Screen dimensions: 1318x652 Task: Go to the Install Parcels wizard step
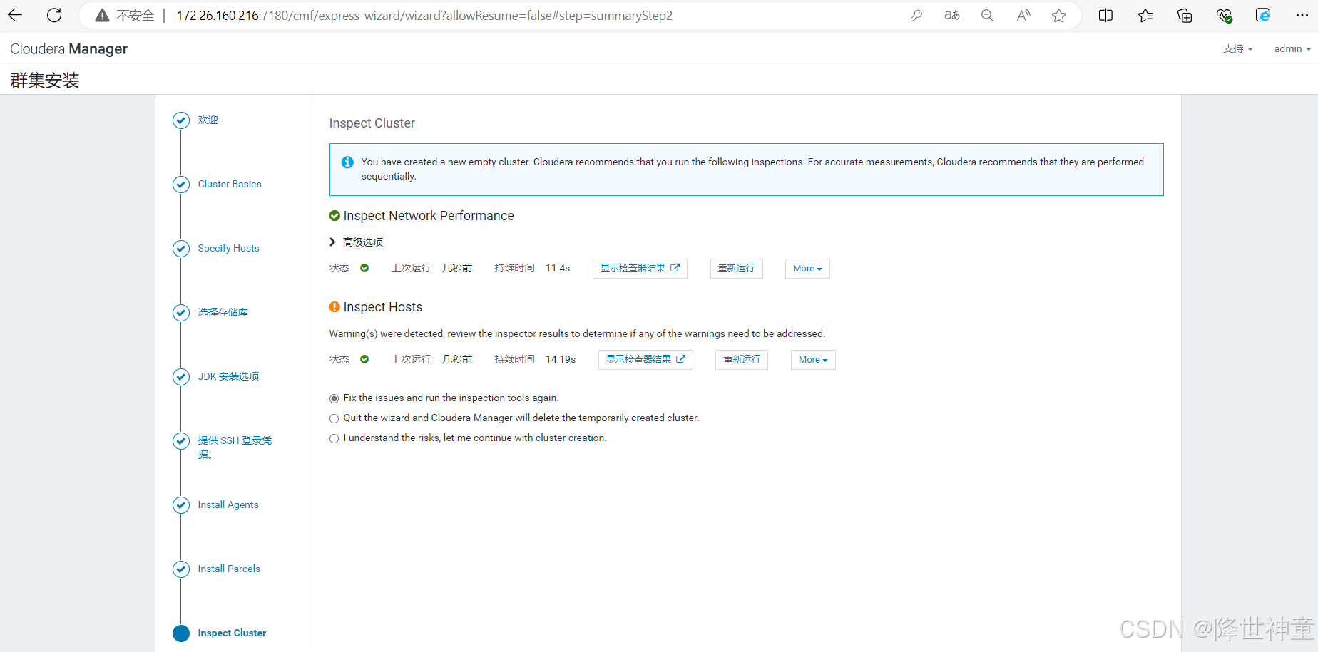coord(229,569)
